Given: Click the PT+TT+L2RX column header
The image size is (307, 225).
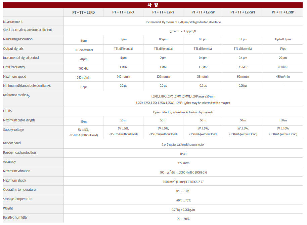Looking at the screenshot, I should 123,12.
